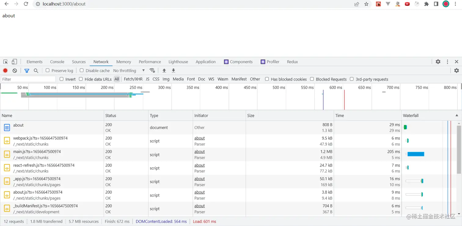Screen dimensions: 462x226
Task: Open the initiator link in the webpack.js row
Action: 200,138
